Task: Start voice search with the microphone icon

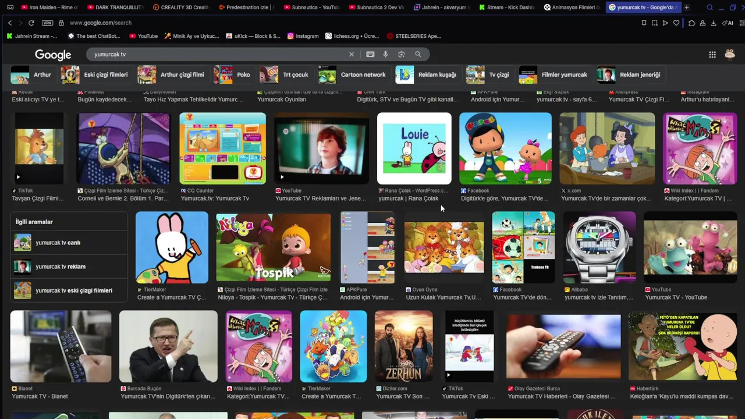Action: click(385, 54)
